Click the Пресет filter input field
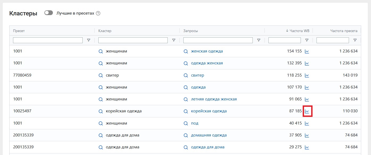Screen dimensions: 371x155 (48, 40)
